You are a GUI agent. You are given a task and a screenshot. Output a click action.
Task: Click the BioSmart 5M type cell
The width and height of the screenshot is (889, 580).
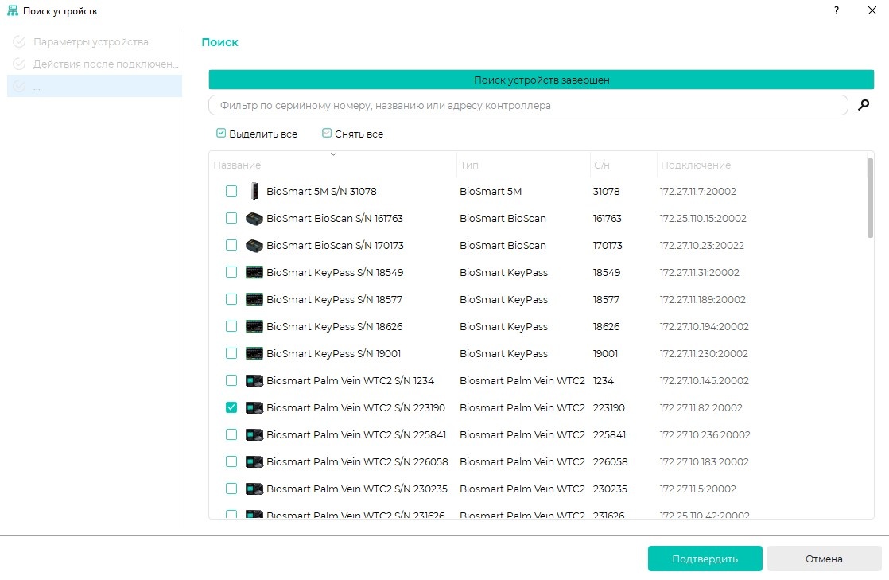[x=491, y=191]
